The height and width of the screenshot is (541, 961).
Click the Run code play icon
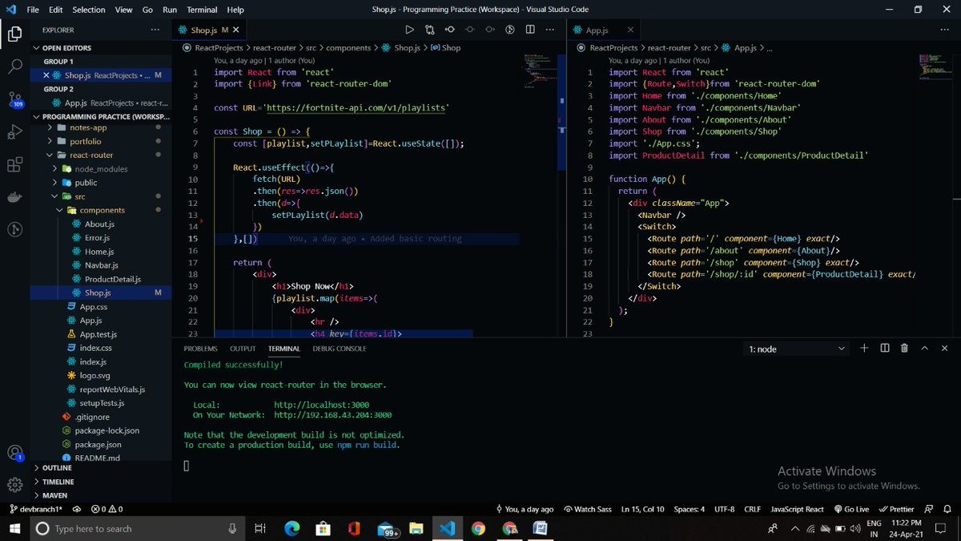click(409, 30)
